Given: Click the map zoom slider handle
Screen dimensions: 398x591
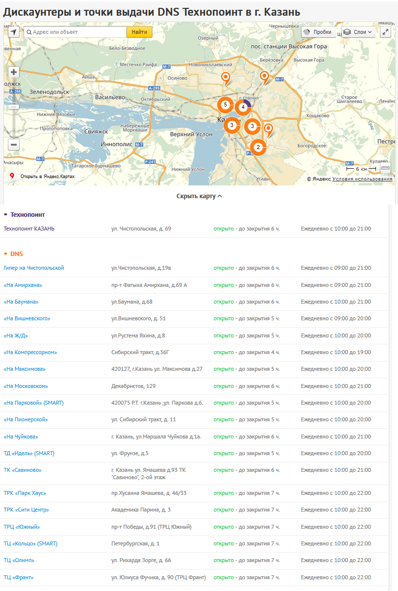Looking at the screenshot, I should click(14, 106).
